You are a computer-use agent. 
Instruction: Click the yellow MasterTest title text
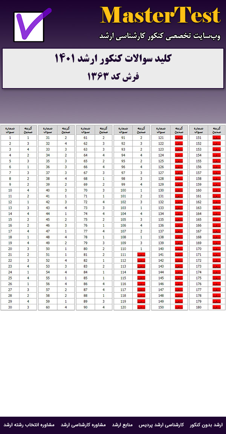coord(160,16)
